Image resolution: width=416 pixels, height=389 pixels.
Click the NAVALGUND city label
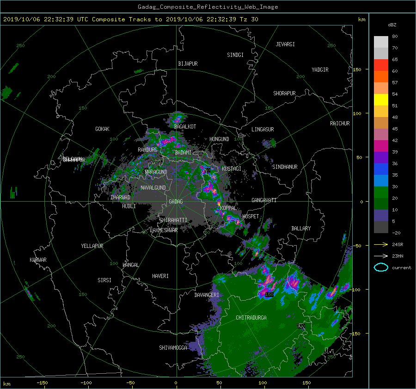click(153, 187)
